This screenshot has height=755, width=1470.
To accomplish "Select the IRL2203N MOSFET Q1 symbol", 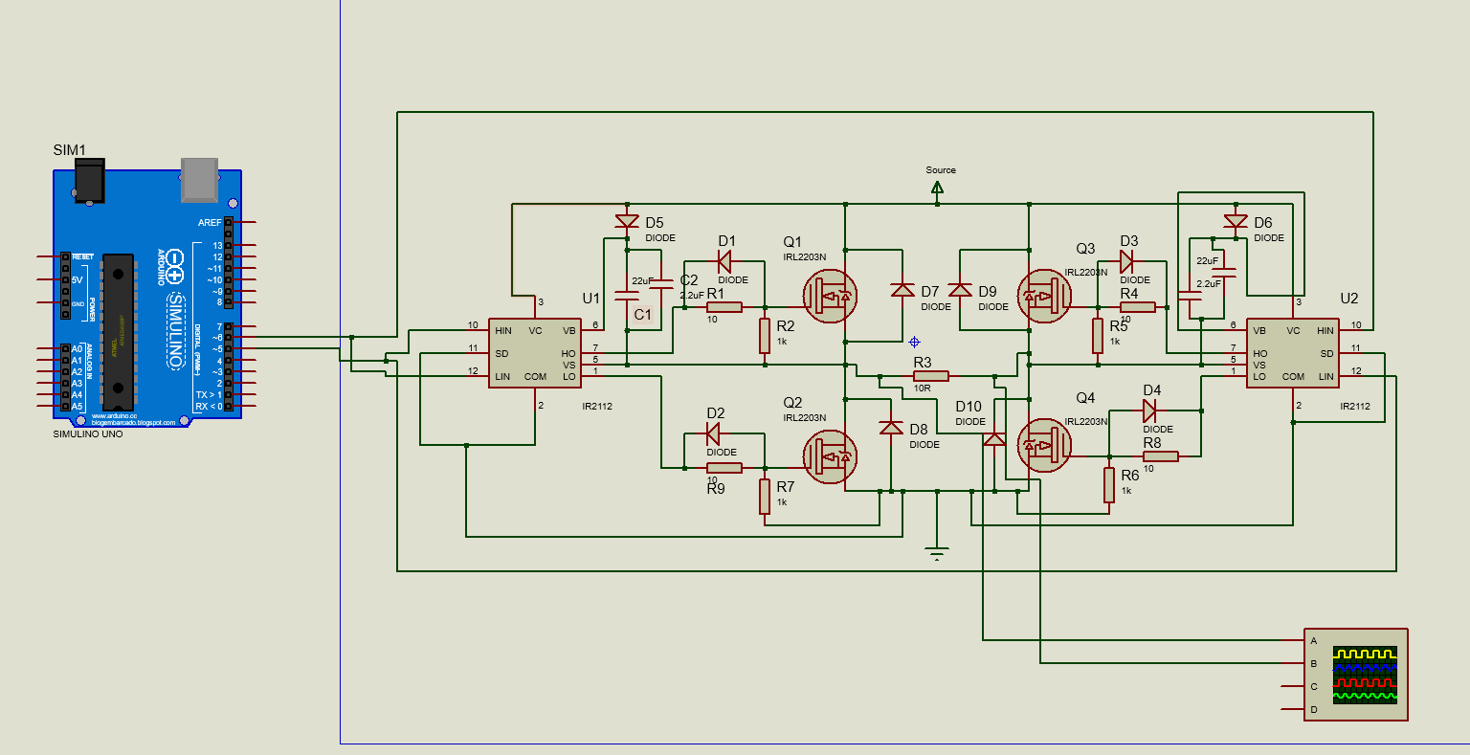I will (x=829, y=296).
